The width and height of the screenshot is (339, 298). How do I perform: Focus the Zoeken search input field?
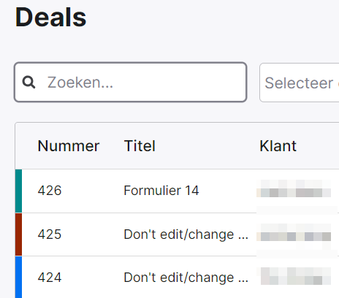[x=131, y=83]
